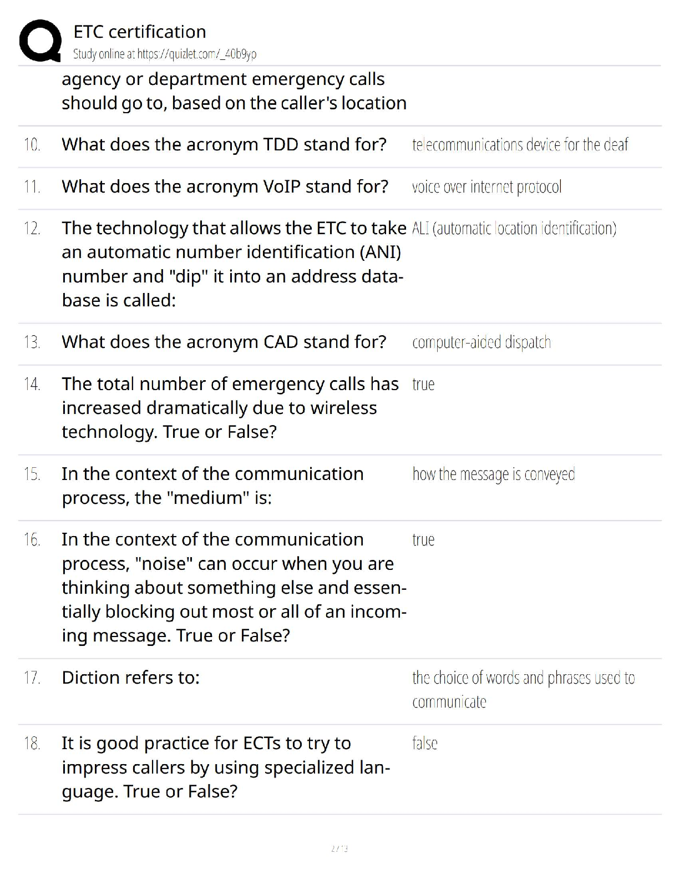This screenshot has width=679, height=879.
Task: Click the Quizlet Q logo icon
Action: tap(40, 41)
